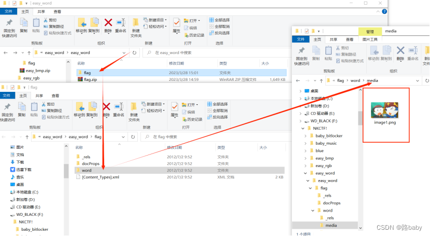Collapse NKCTF! node in media window tree
The height and width of the screenshot is (236, 430).
pos(303,128)
